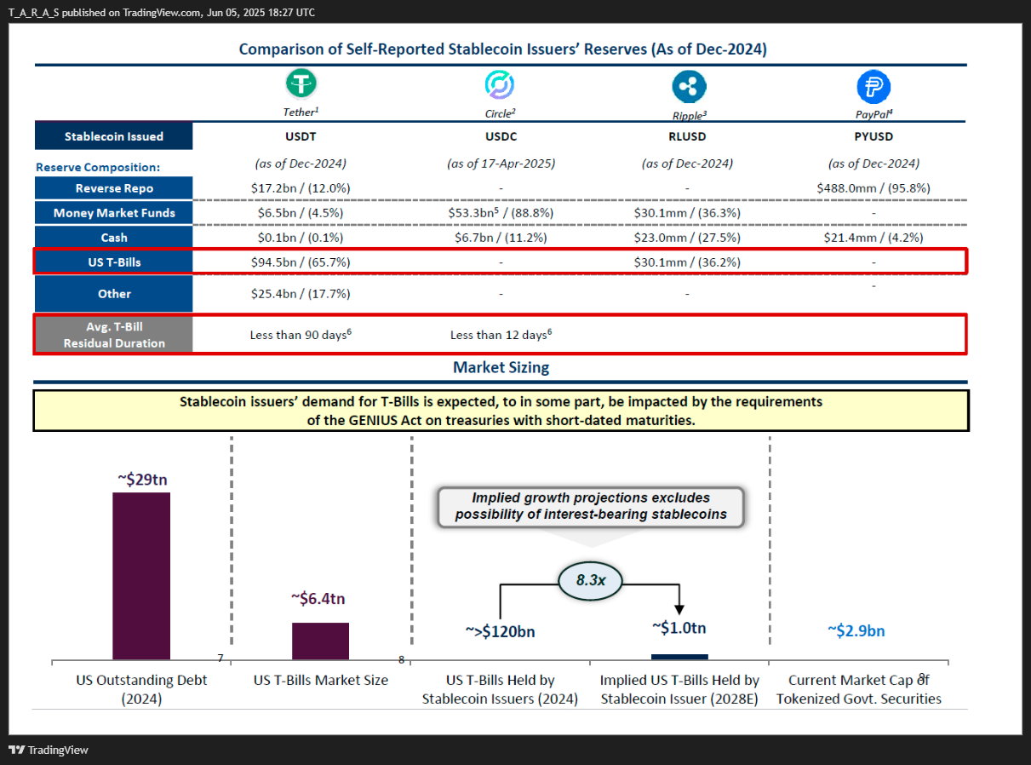Click the '~$1.0tn' value label

click(x=679, y=628)
